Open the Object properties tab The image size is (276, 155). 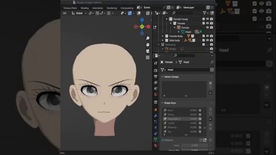156,110
